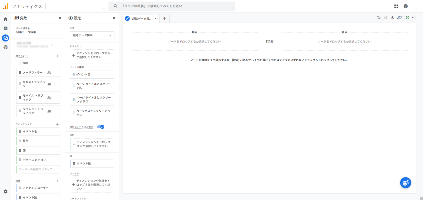Close the 変数 panel

(x=60, y=18)
